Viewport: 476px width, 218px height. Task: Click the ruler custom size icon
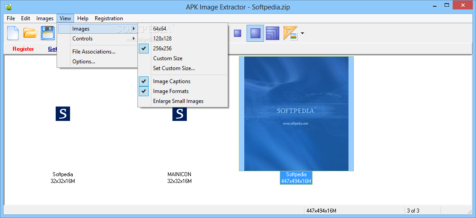(290, 33)
